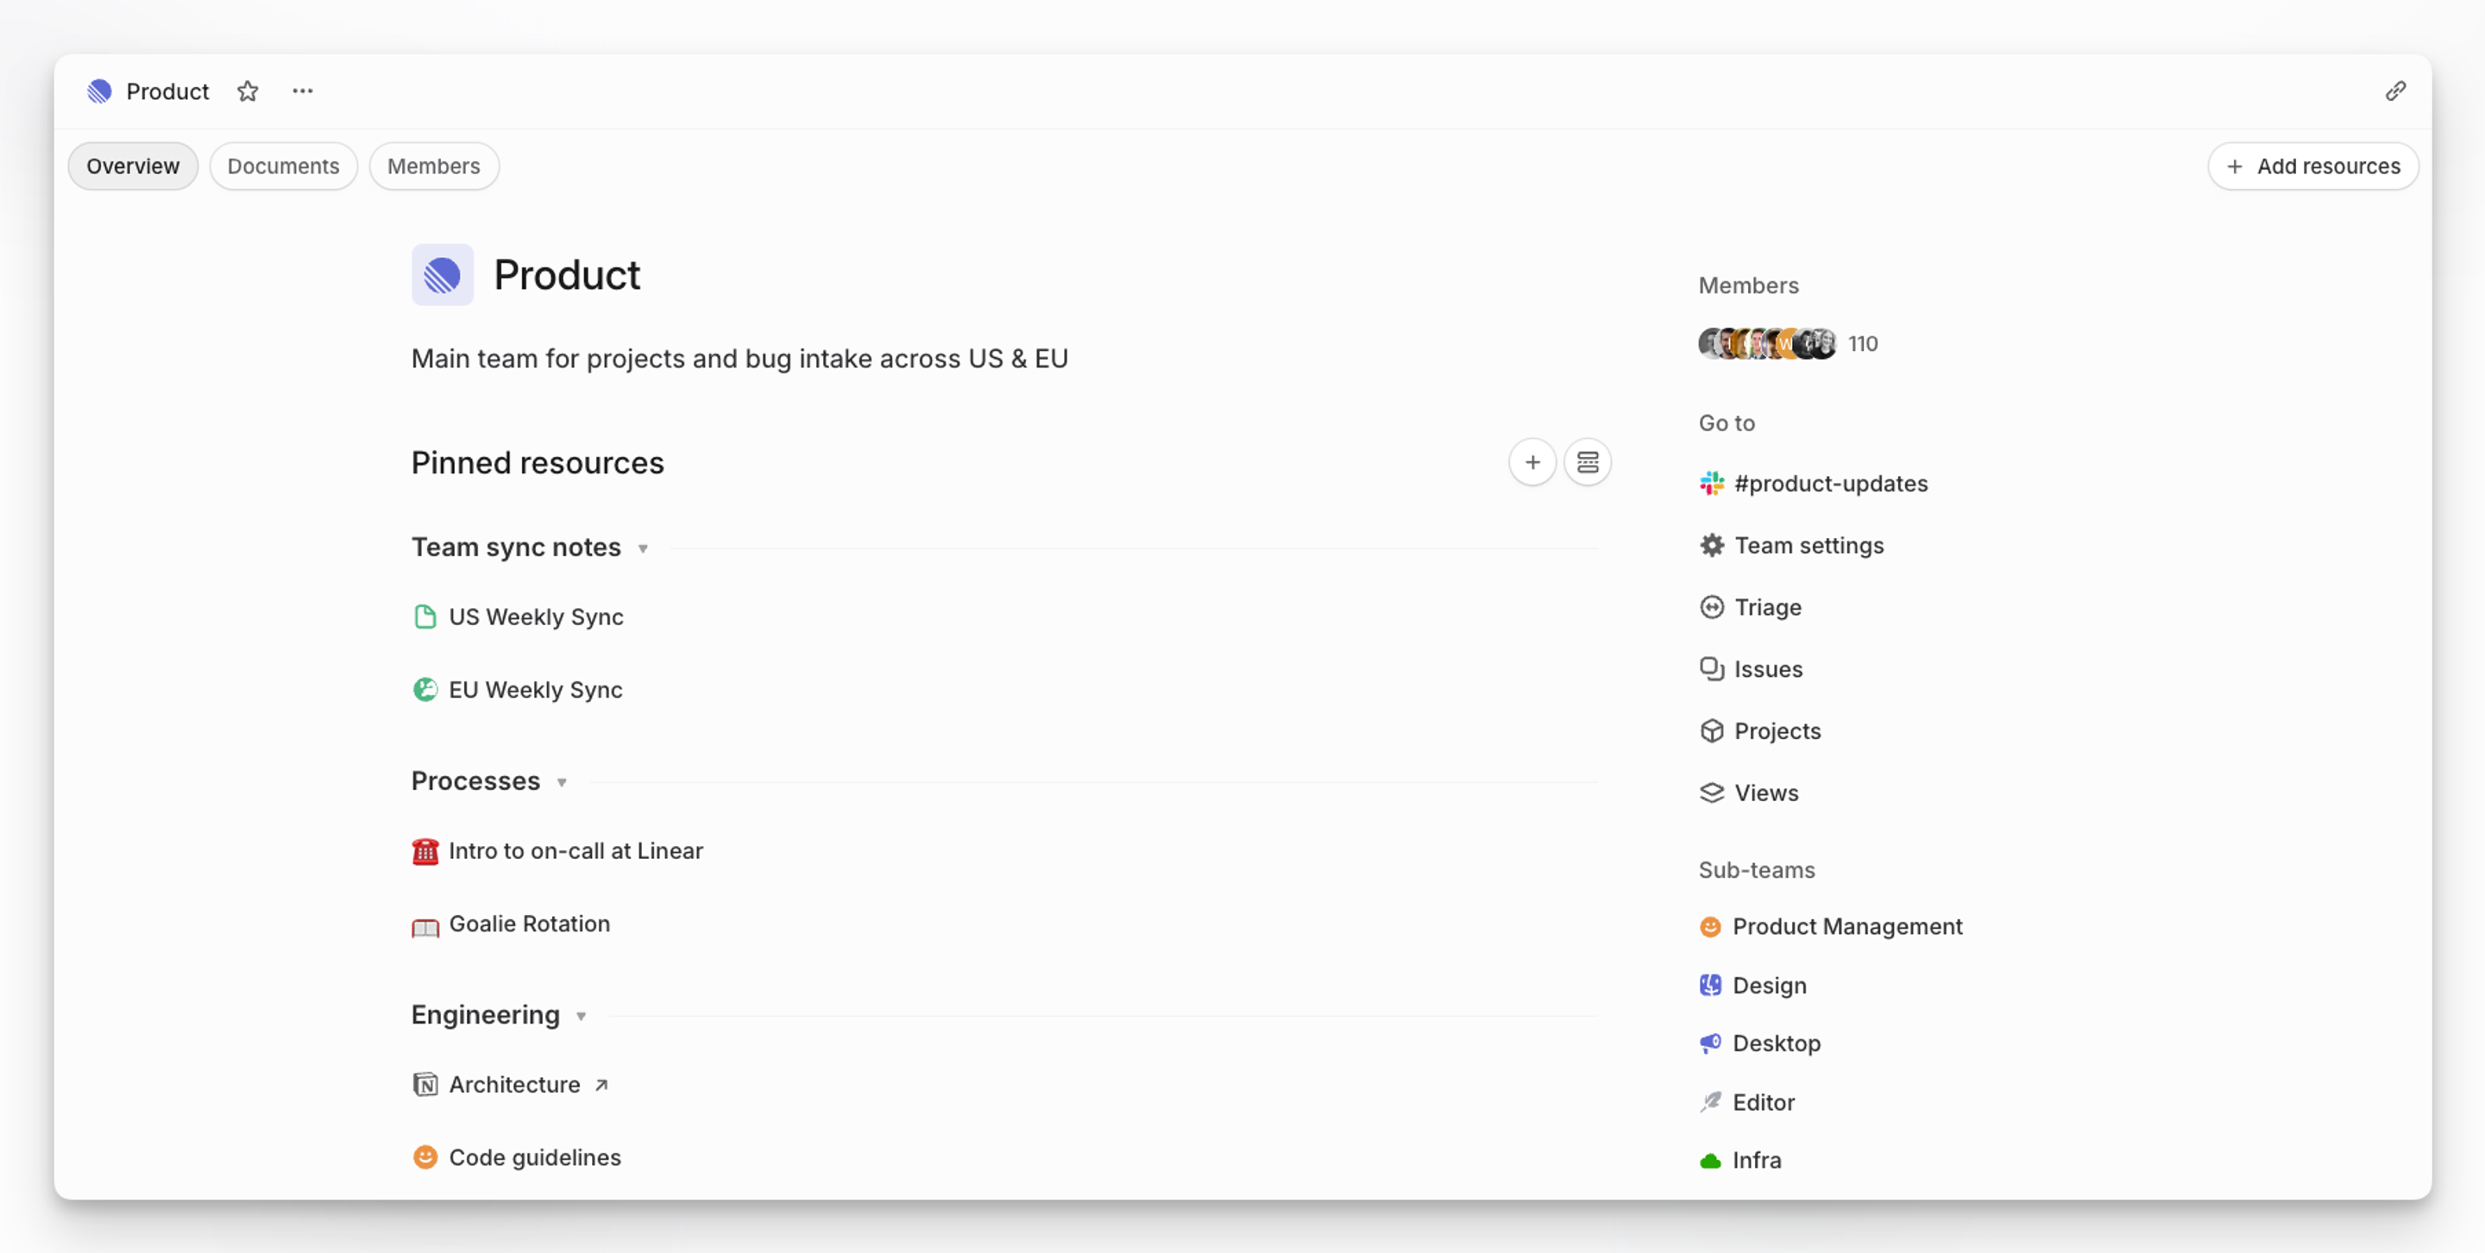Open the Architecture external link
This screenshot has width=2485, height=1253.
[x=515, y=1086]
